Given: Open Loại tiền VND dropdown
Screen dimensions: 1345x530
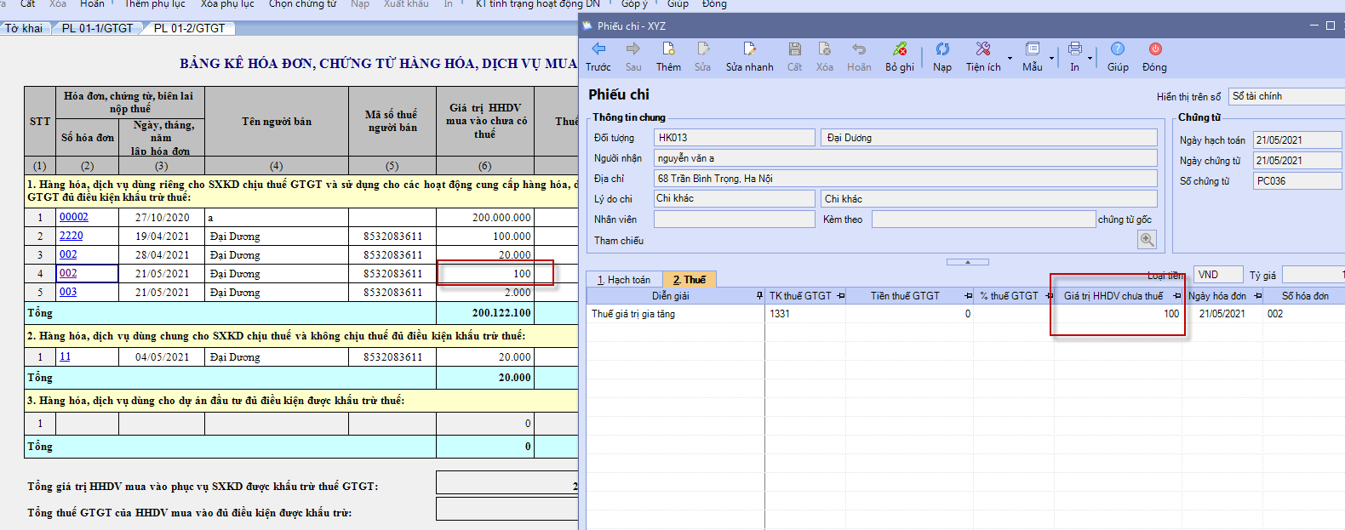Looking at the screenshot, I should click(x=1217, y=275).
